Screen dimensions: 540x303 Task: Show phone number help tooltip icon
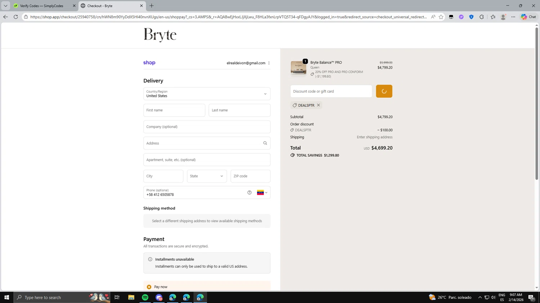(249, 192)
